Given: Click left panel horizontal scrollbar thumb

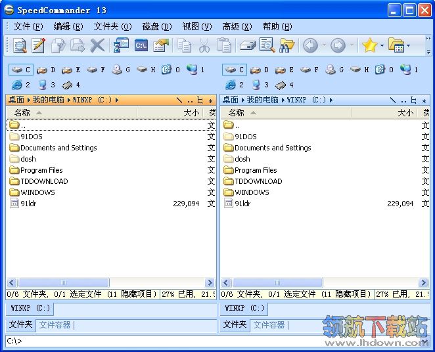Looking at the screenshot, I should click(64, 282).
